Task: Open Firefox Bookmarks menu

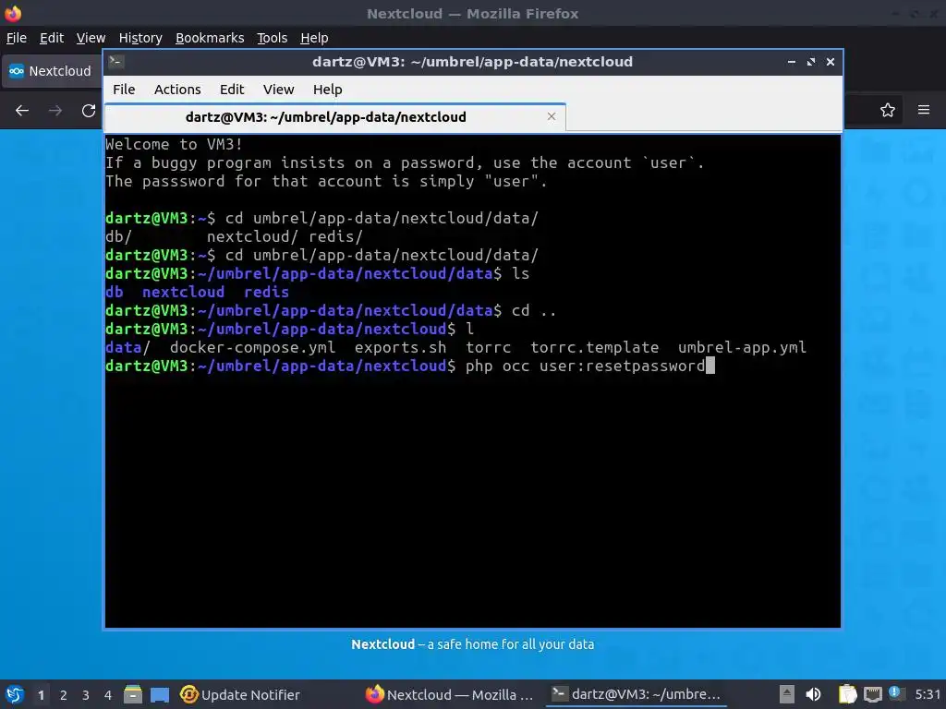Action: click(x=210, y=38)
